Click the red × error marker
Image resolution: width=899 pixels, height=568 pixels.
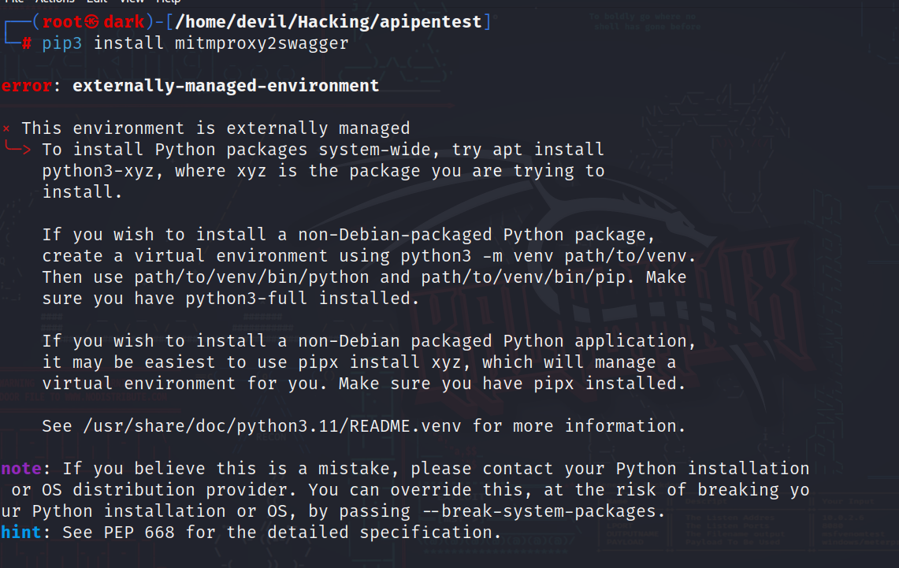pyautogui.click(x=6, y=128)
